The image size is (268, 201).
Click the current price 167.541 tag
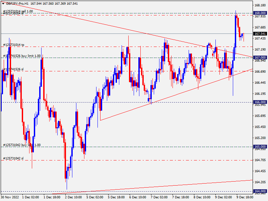(260, 34)
